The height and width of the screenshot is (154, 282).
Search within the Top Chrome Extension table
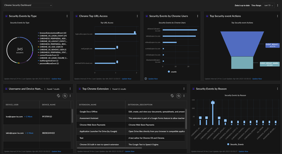(179, 96)
